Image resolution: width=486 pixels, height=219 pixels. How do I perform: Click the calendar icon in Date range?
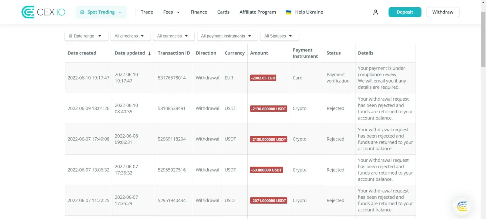pos(70,36)
